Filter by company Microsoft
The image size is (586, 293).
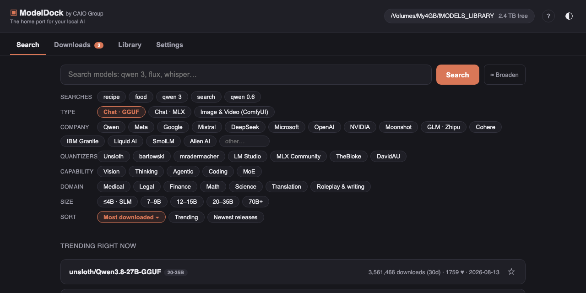pos(287,127)
